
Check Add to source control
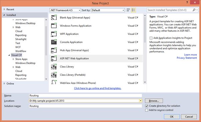coord(147,110)
